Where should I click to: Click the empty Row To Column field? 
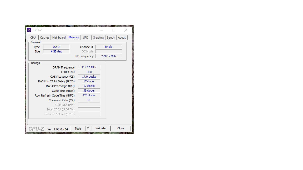pyautogui.click(x=89, y=114)
